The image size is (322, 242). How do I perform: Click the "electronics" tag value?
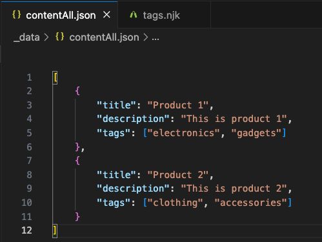[183, 133]
